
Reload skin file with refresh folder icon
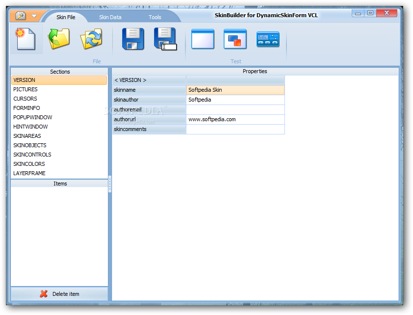(x=91, y=39)
